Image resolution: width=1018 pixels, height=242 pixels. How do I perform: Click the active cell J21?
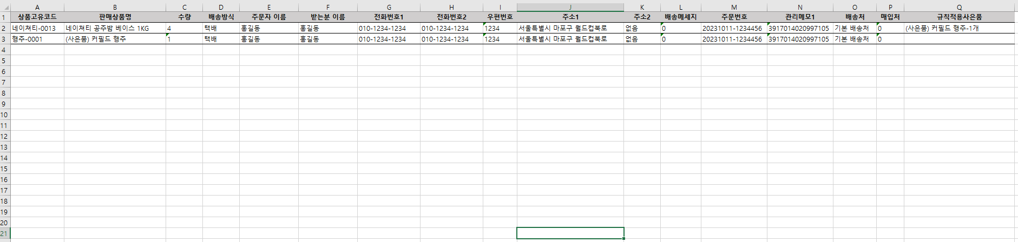click(570, 233)
